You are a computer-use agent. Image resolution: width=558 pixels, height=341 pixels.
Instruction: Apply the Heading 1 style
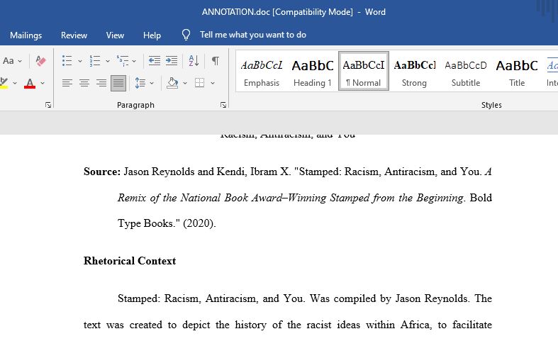click(x=313, y=71)
